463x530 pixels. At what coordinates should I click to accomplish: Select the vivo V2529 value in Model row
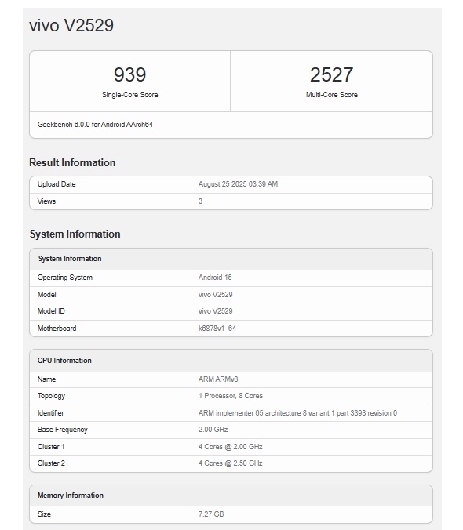pos(216,295)
